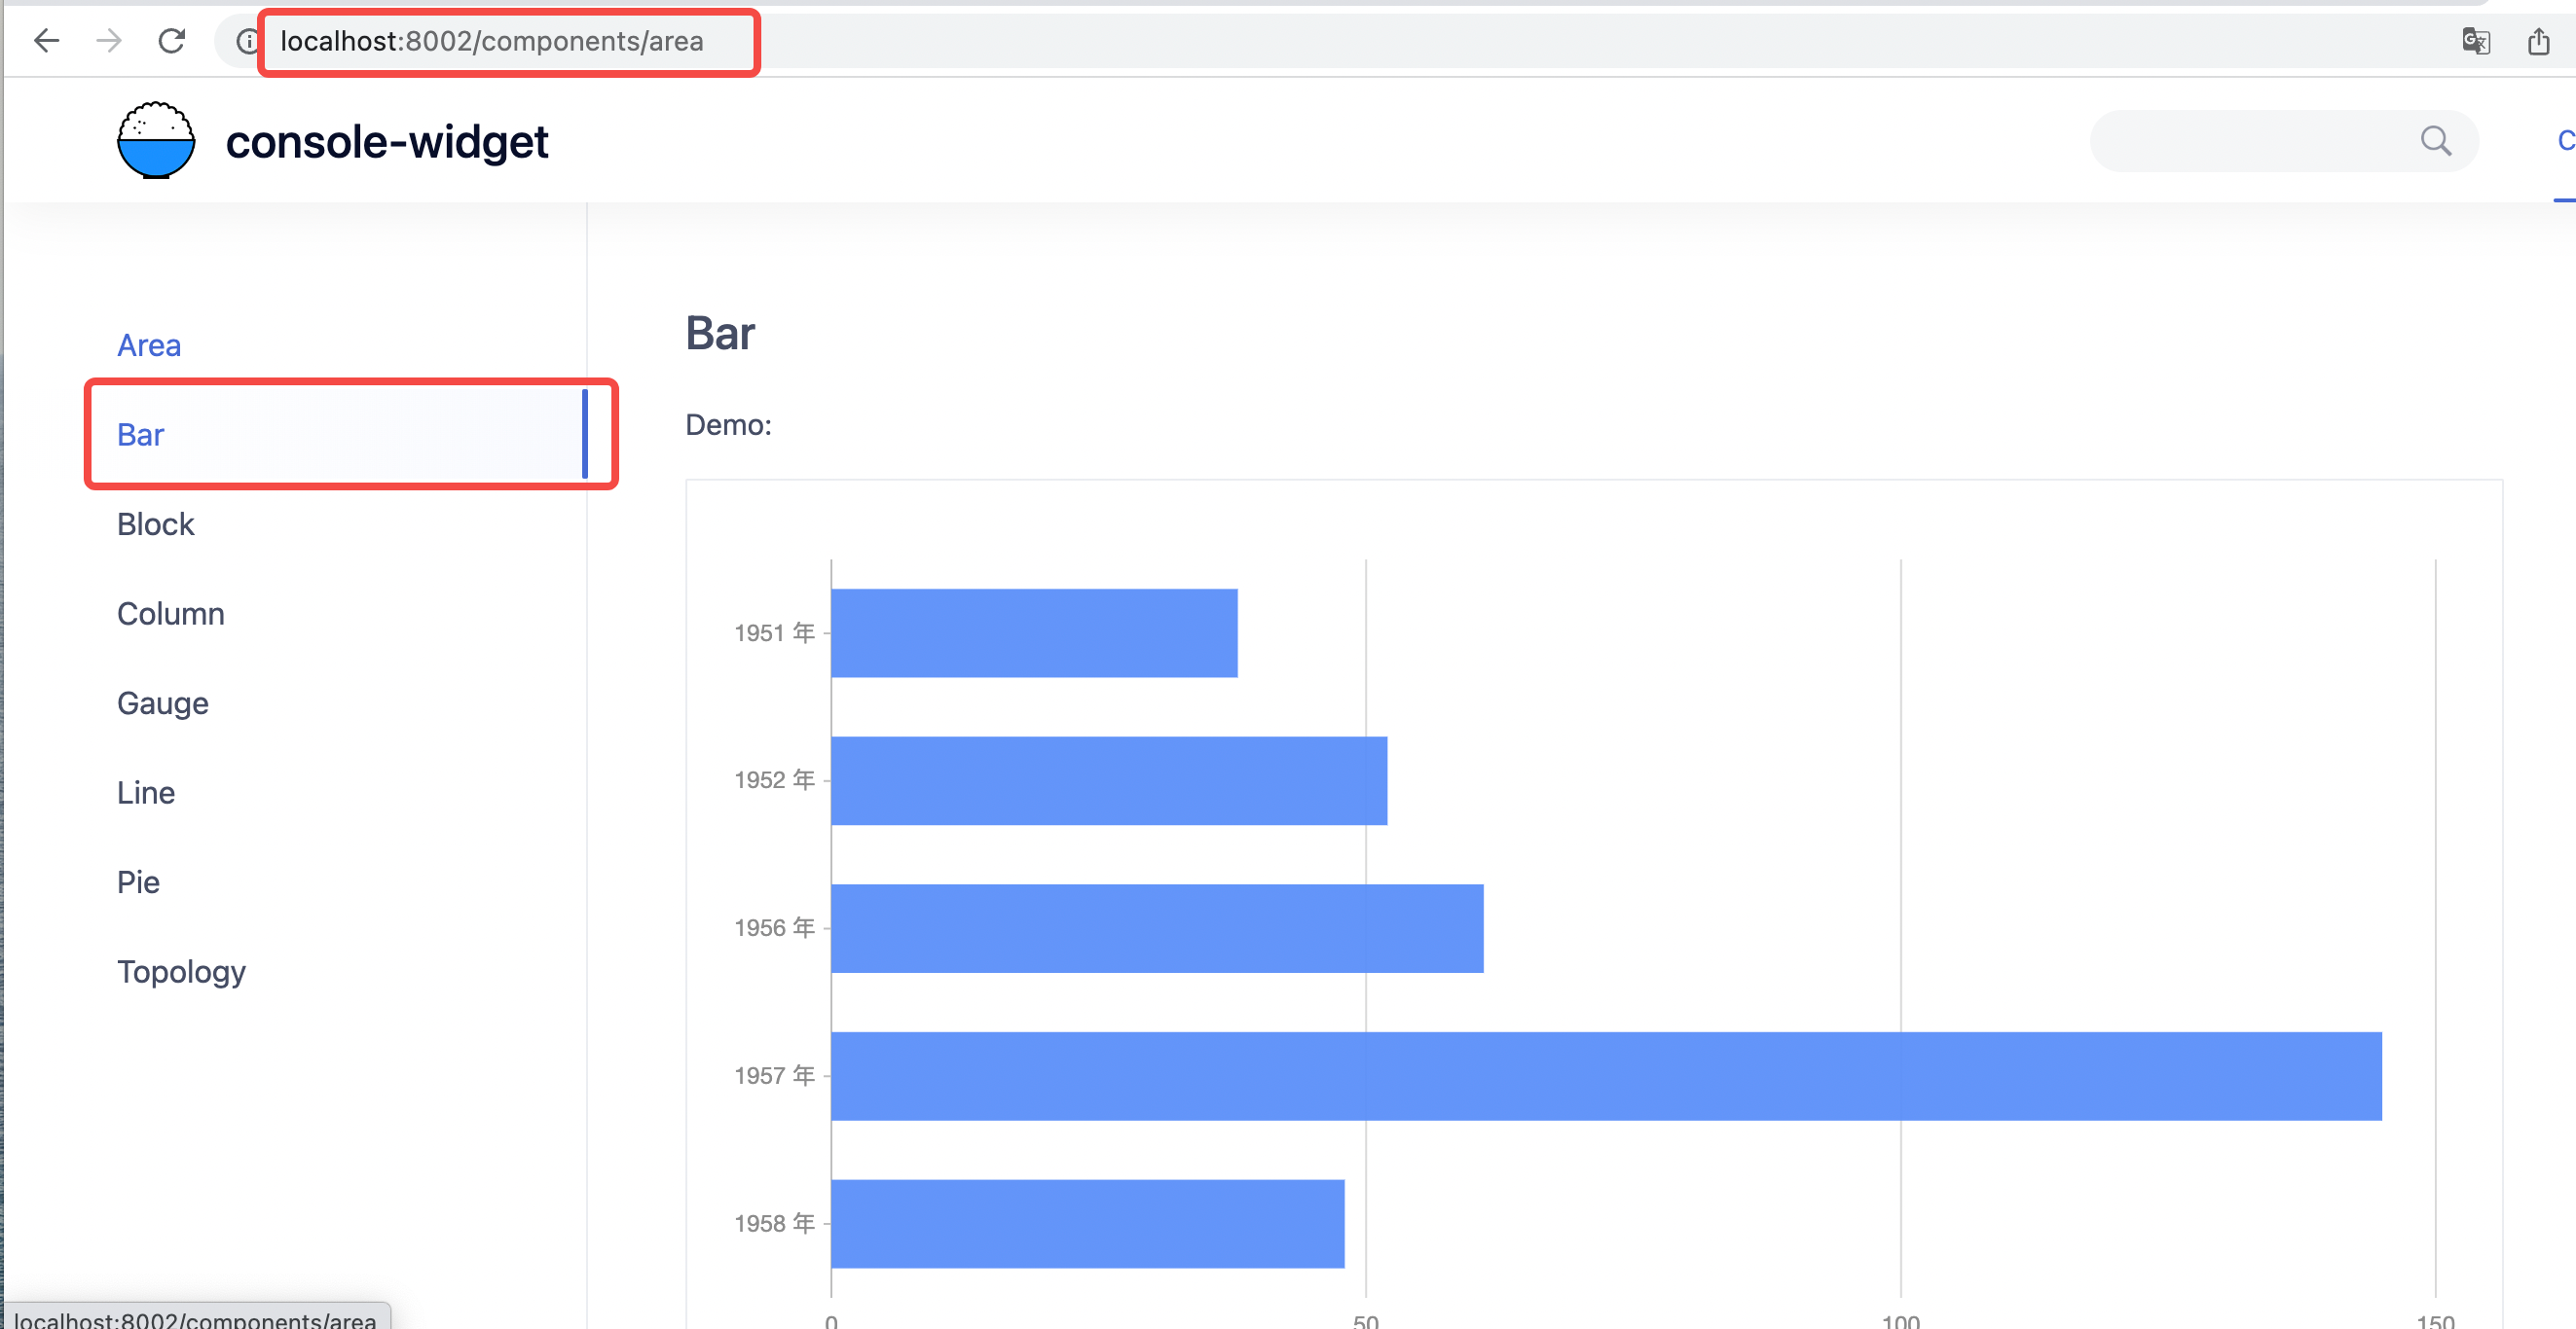The width and height of the screenshot is (2576, 1329).
Task: Select Bar in the sidebar
Action: [140, 434]
